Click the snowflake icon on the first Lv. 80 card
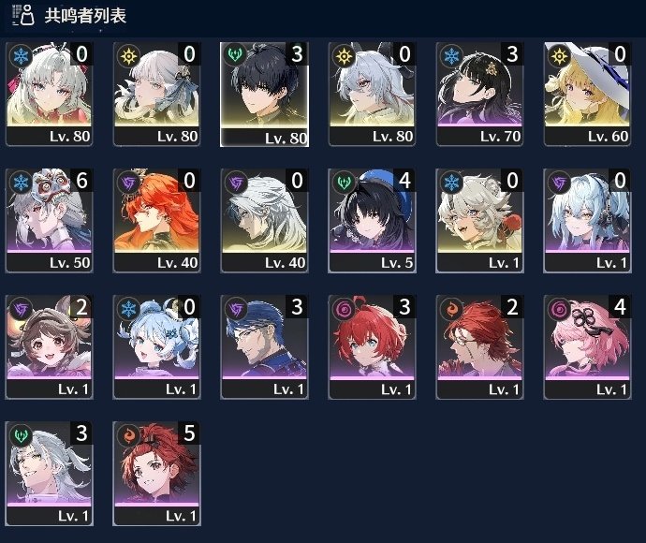The image size is (646, 543). point(21,55)
